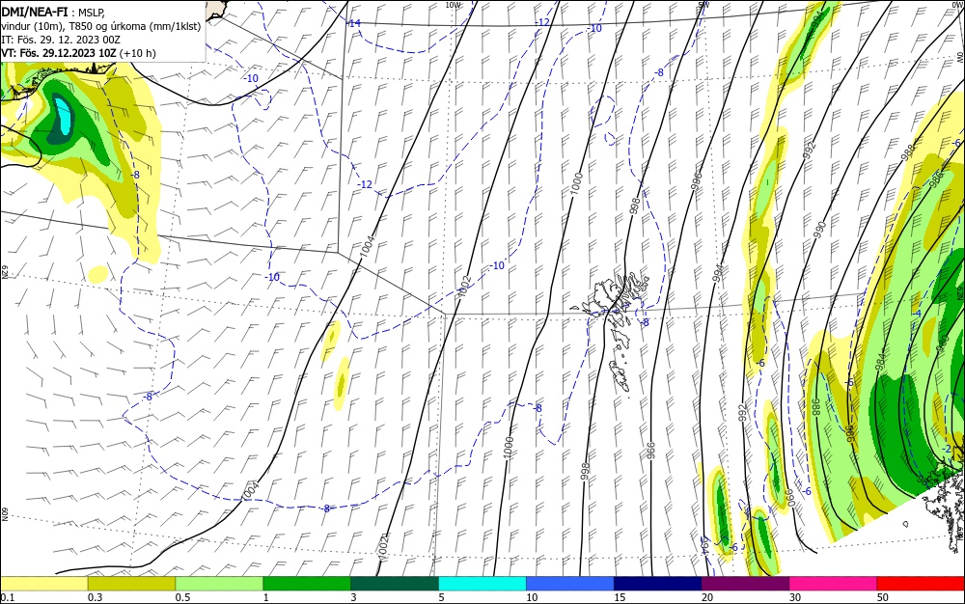This screenshot has width=965, height=604.
Task: Pick the blue 10–15 mm legend swatch
Action: coord(570,584)
